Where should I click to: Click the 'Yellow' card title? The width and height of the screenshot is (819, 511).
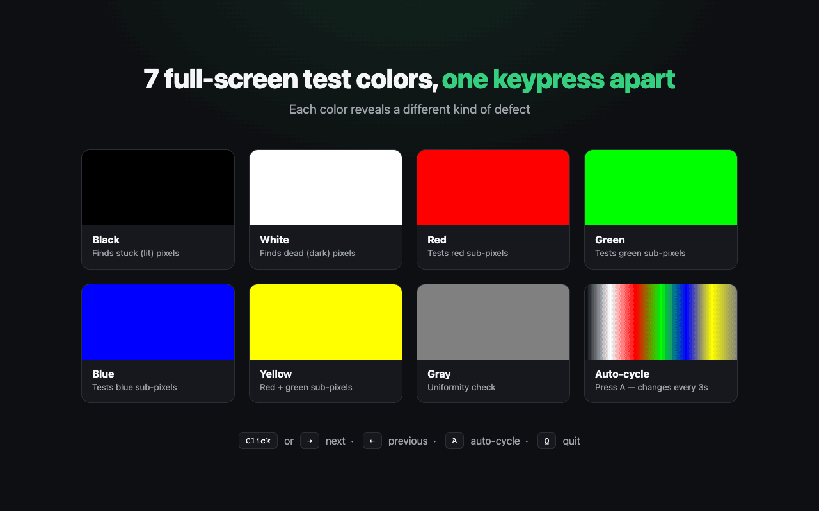pyautogui.click(x=276, y=374)
